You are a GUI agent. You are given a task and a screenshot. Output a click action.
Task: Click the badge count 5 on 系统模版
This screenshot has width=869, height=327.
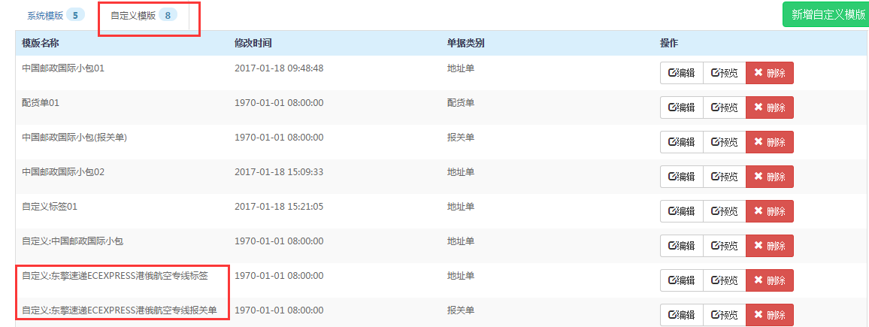75,15
